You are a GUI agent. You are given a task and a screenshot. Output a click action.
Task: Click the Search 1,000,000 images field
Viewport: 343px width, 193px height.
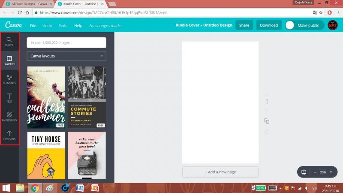click(66, 42)
